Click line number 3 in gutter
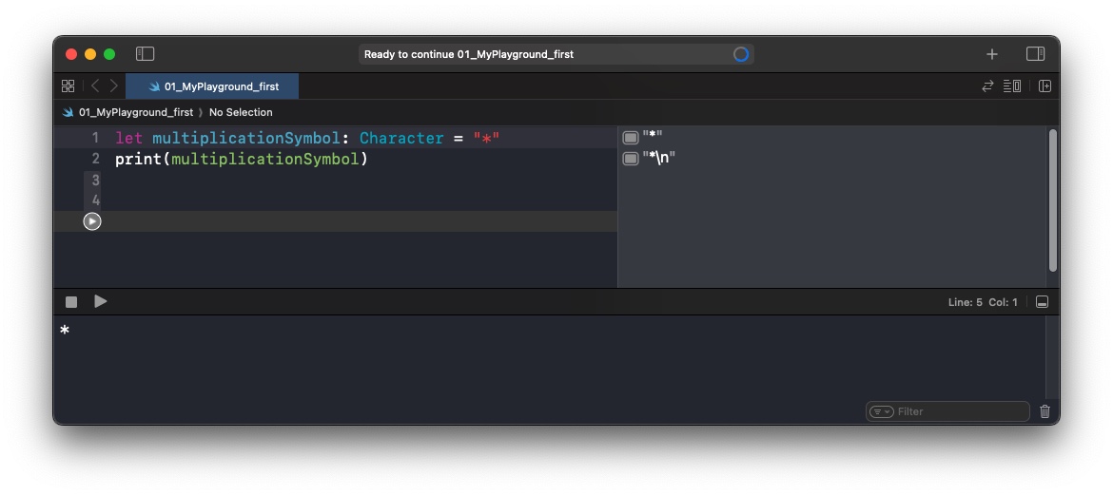Screen dimensions: 1113x495 click(96, 181)
